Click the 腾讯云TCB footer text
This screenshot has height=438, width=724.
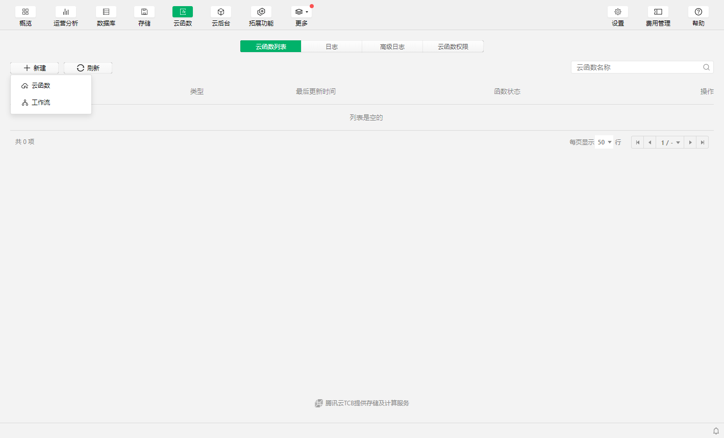pyautogui.click(x=367, y=403)
